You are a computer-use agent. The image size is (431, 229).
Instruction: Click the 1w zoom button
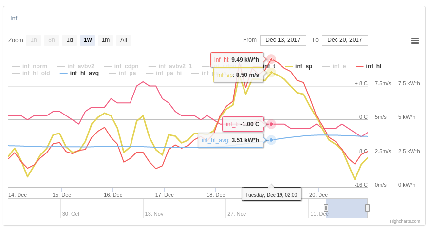click(x=88, y=40)
